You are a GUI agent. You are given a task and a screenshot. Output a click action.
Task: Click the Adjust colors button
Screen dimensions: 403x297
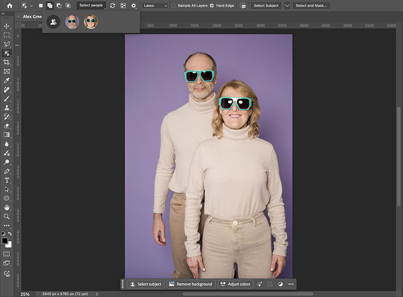click(x=235, y=284)
